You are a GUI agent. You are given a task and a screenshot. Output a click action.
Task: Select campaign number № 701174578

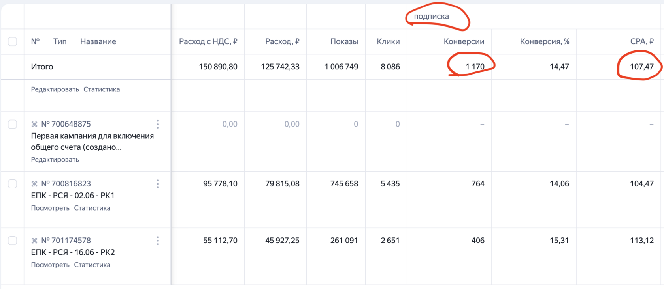coord(66,241)
